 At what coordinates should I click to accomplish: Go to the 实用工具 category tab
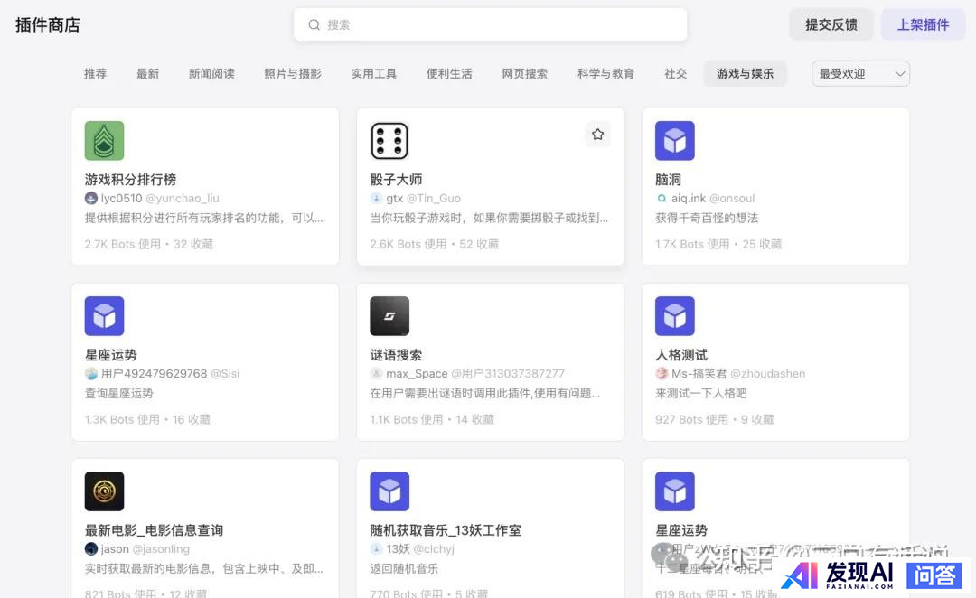[373, 74]
